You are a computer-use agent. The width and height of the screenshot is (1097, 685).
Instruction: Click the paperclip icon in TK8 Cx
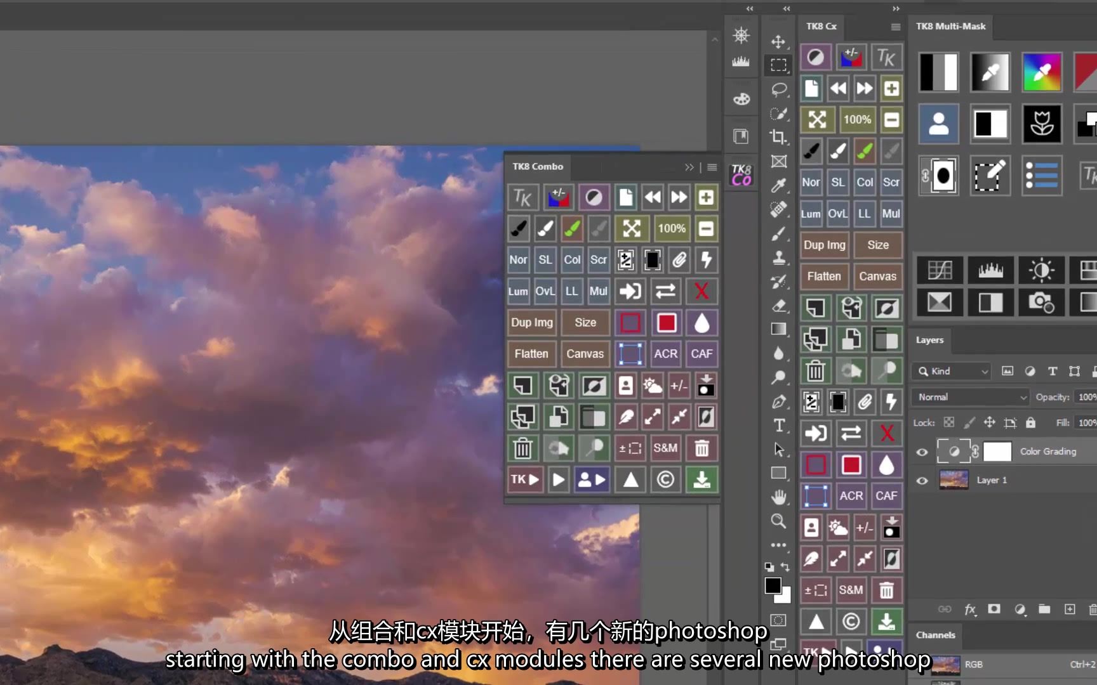865,401
